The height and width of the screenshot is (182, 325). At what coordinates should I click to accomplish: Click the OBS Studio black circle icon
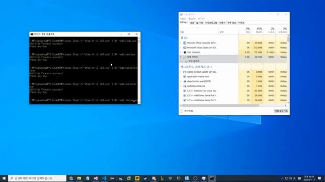pos(185,53)
